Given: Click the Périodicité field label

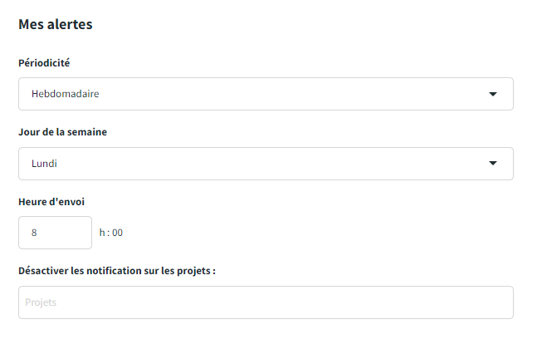Looking at the screenshot, I should click(44, 62).
